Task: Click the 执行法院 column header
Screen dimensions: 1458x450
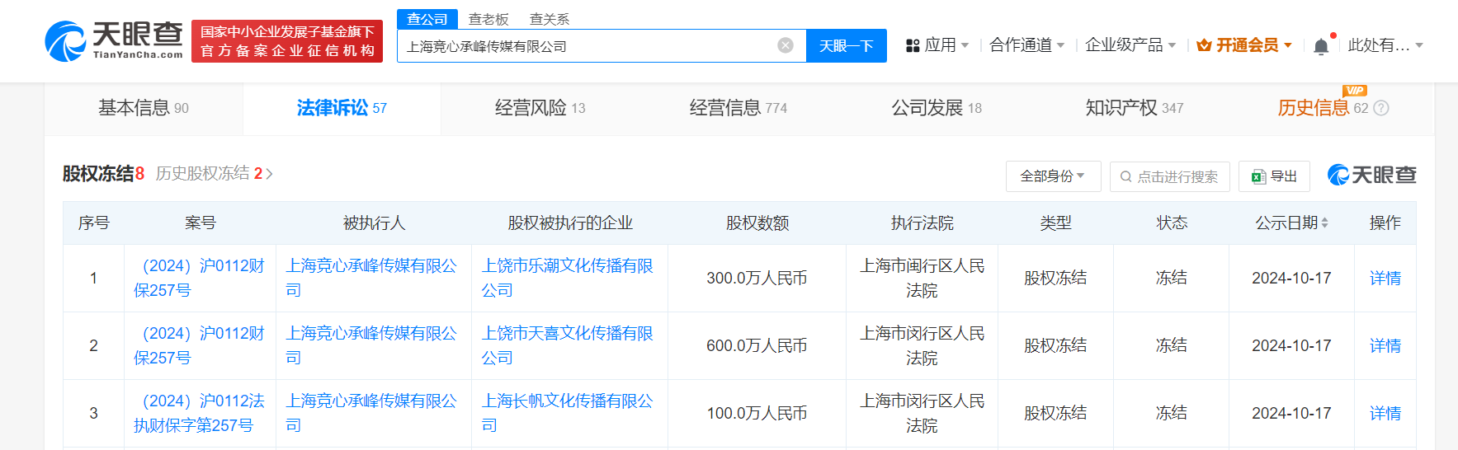Action: (922, 223)
